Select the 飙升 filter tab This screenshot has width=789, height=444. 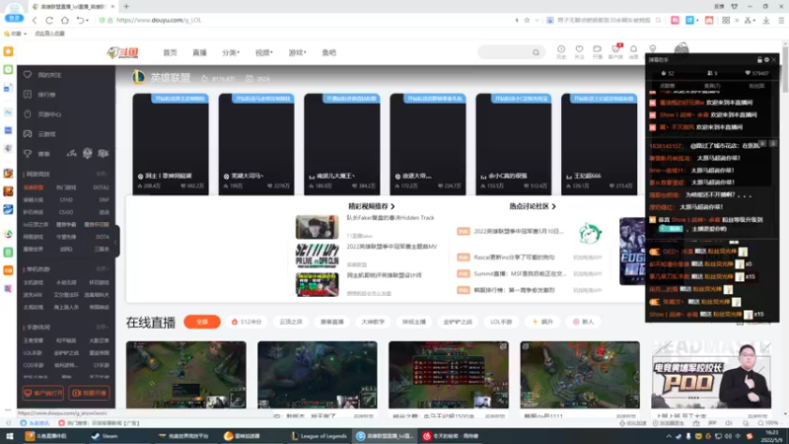pyautogui.click(x=542, y=322)
